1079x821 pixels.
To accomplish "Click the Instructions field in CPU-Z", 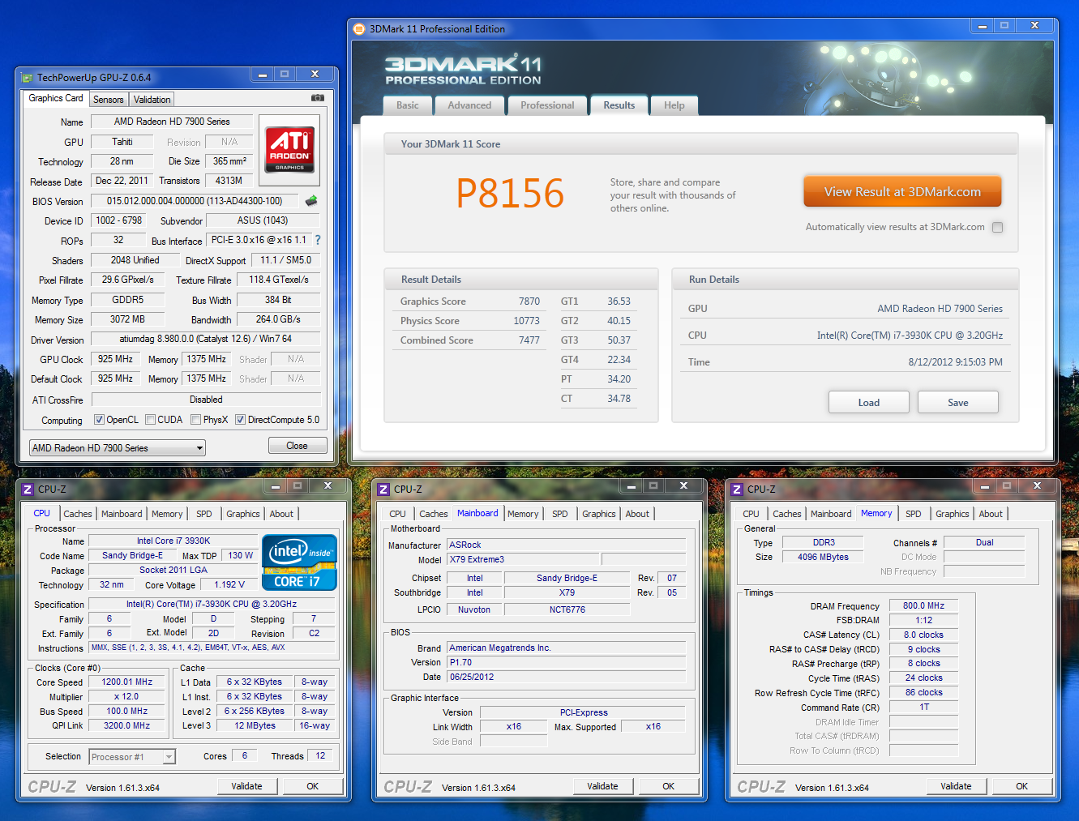I will click(212, 648).
